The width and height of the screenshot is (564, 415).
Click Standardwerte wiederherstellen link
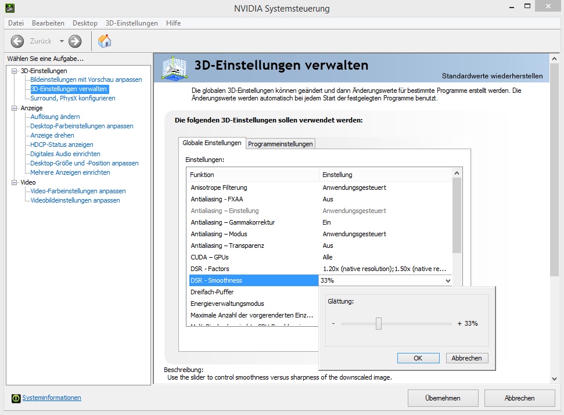click(492, 76)
